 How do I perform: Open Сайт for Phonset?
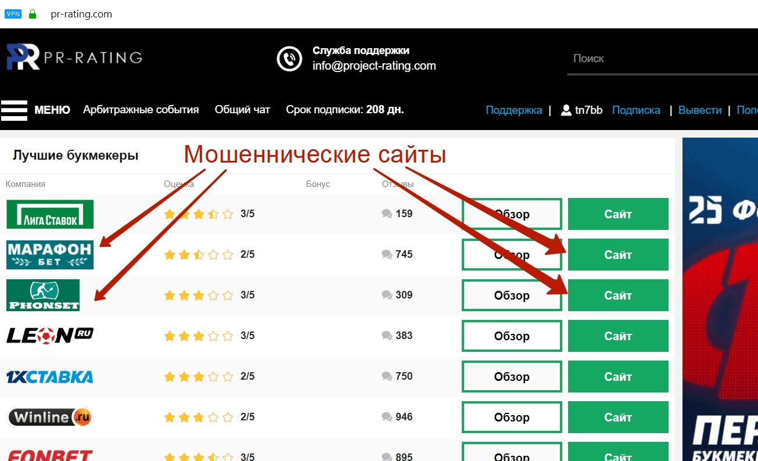618,296
